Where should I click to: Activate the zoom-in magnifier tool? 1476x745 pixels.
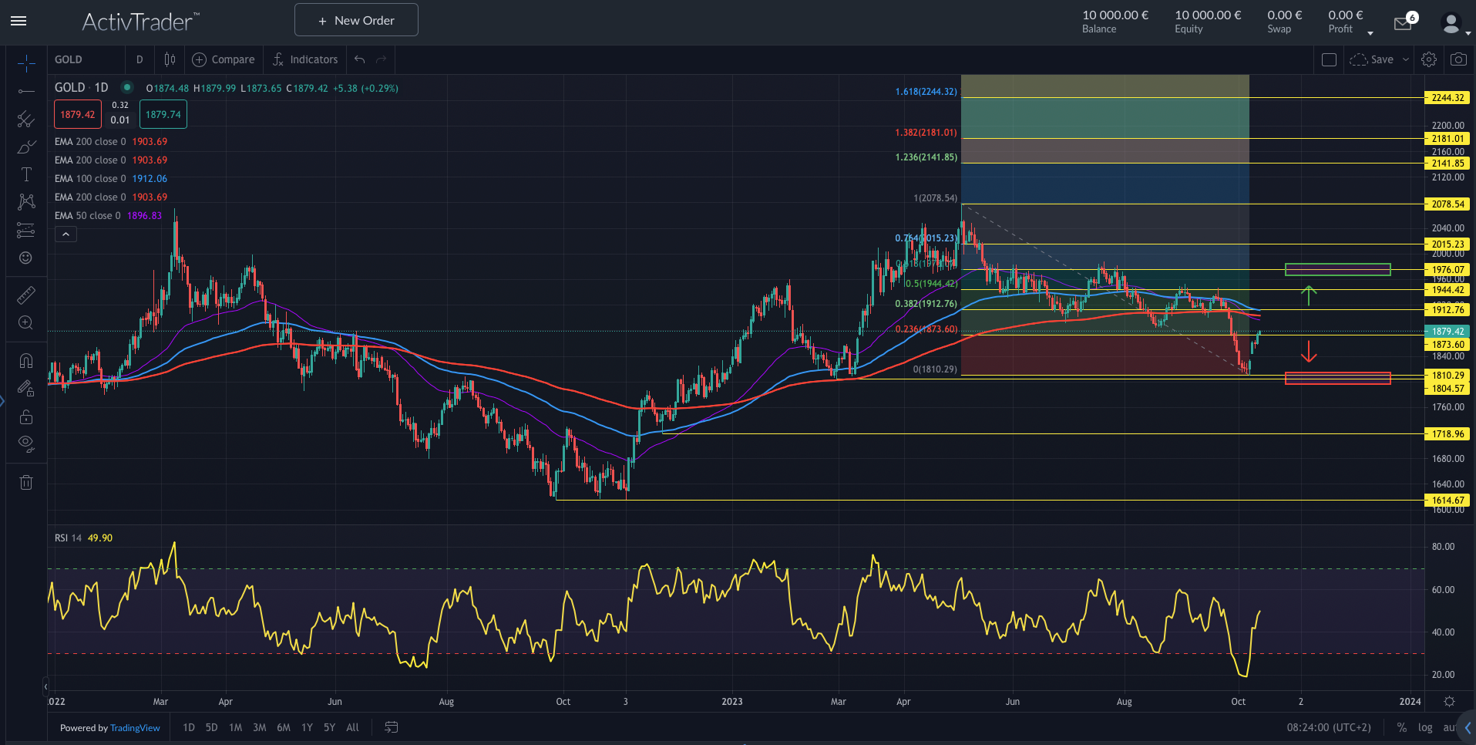coord(25,323)
